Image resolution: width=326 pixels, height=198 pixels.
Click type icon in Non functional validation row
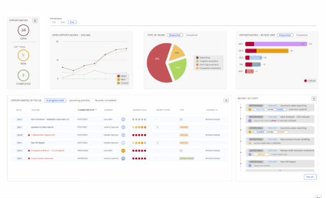point(181,119)
